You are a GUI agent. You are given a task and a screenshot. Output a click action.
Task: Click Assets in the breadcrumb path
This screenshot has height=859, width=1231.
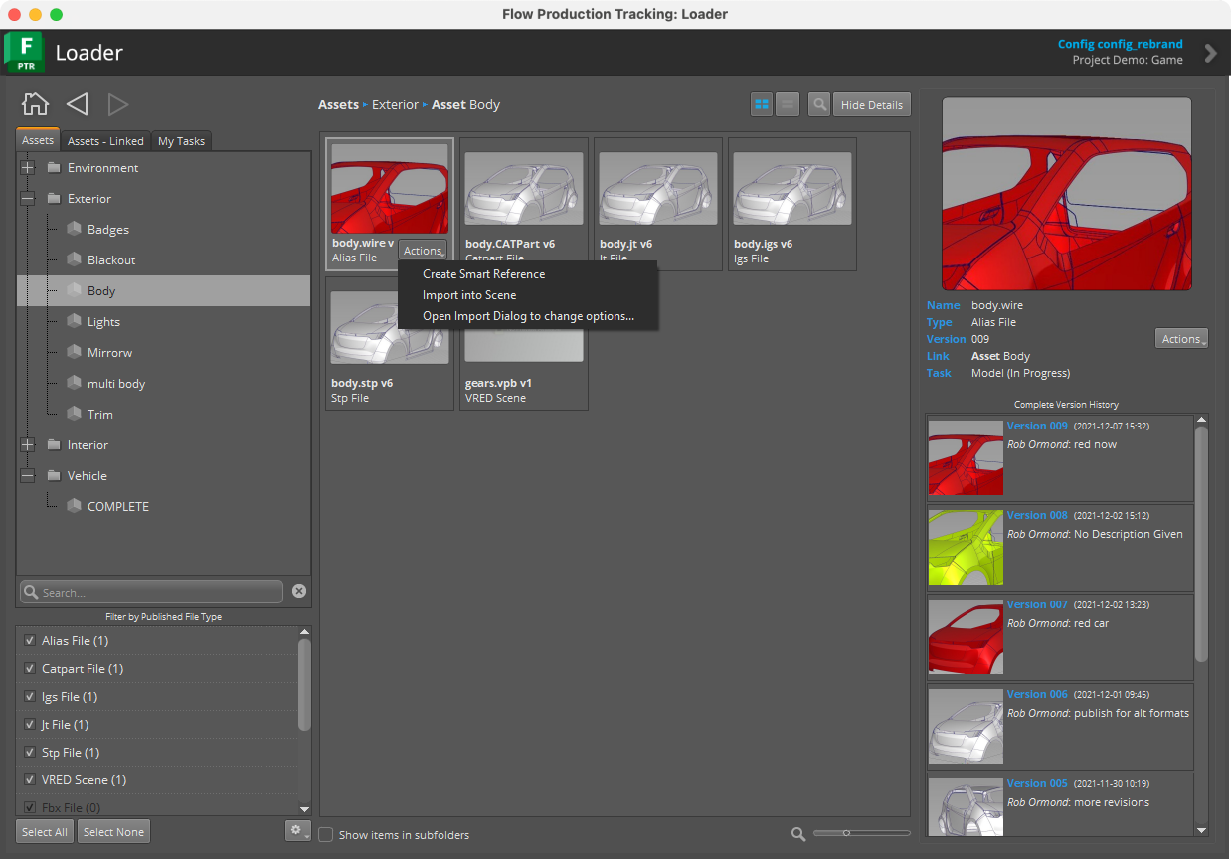click(x=338, y=104)
